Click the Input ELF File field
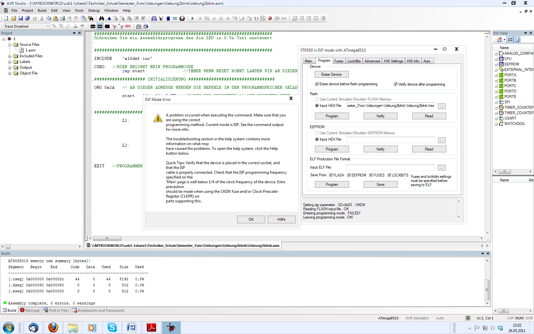The image size is (534, 334). pyautogui.click(x=391, y=167)
